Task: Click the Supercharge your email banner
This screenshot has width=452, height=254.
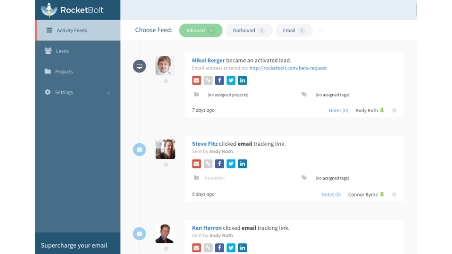Action: 78,243
